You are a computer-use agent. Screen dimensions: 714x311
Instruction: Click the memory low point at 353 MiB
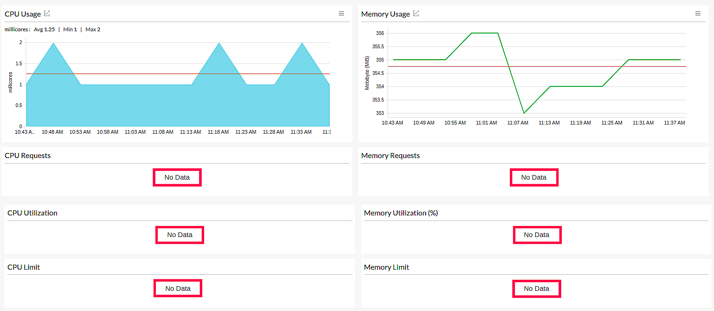tap(524, 113)
